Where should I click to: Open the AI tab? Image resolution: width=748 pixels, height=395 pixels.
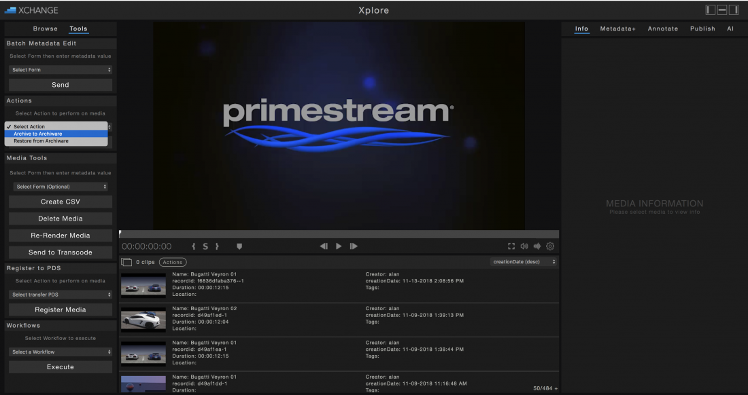pos(730,29)
